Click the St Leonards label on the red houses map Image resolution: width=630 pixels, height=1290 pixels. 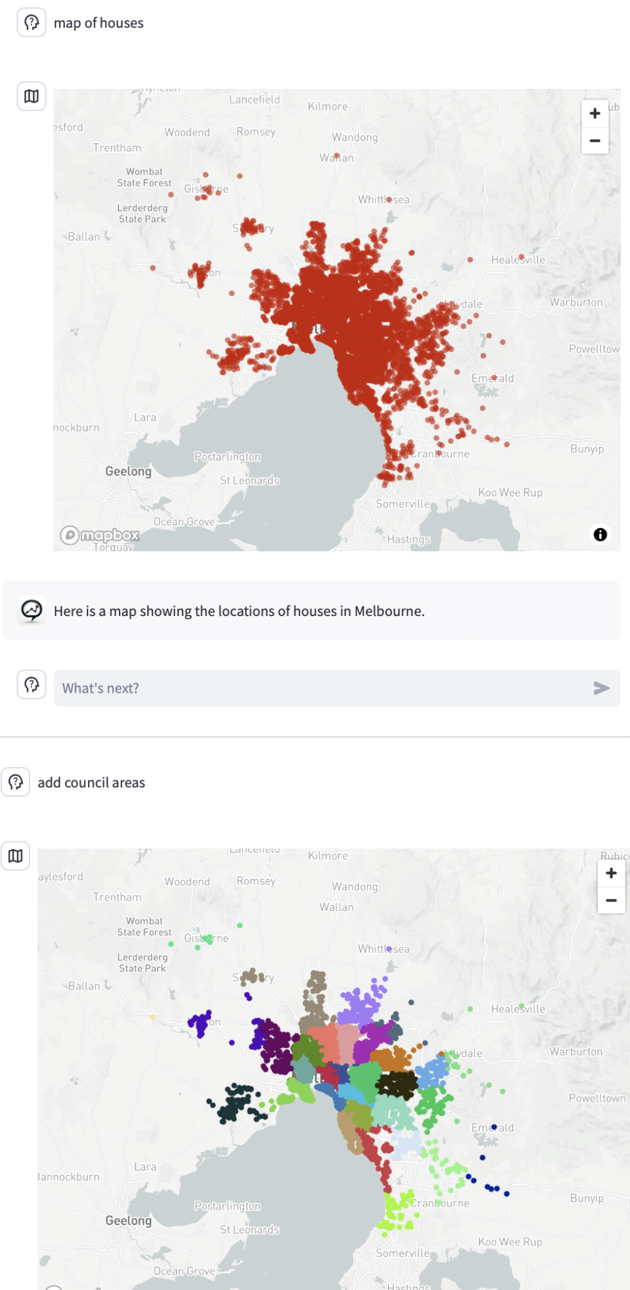click(249, 481)
